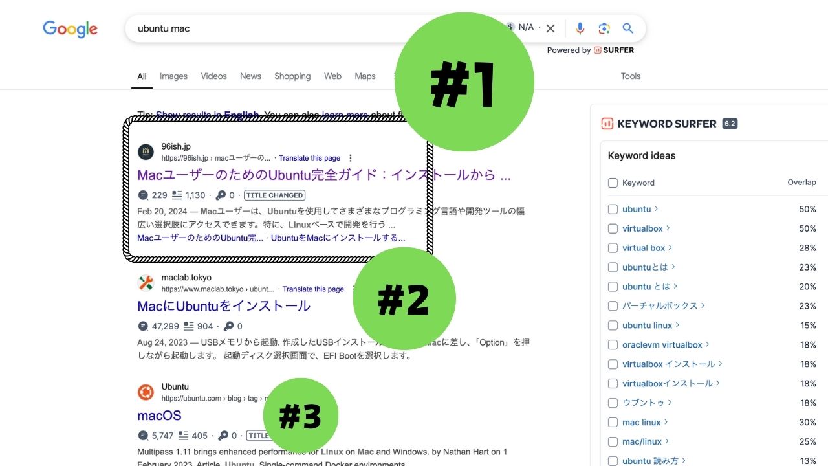Open Google Lens image search icon
Viewport: 828px width, 466px height.
click(604, 28)
